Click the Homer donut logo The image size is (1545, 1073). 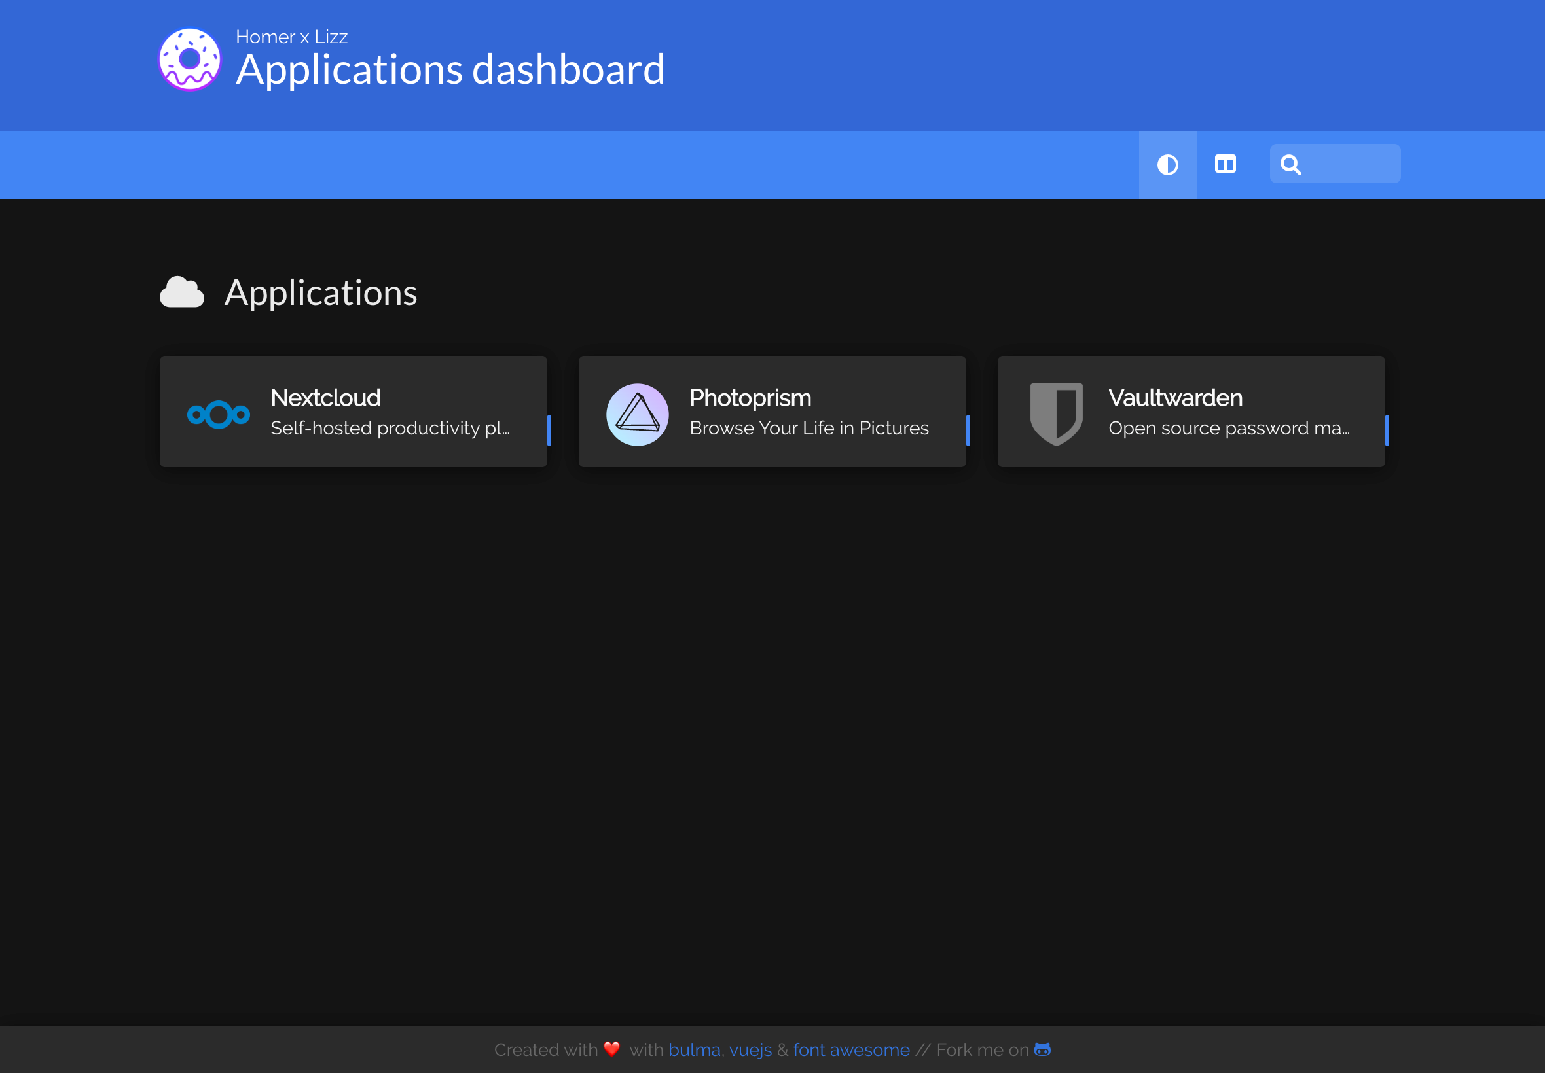(x=189, y=60)
